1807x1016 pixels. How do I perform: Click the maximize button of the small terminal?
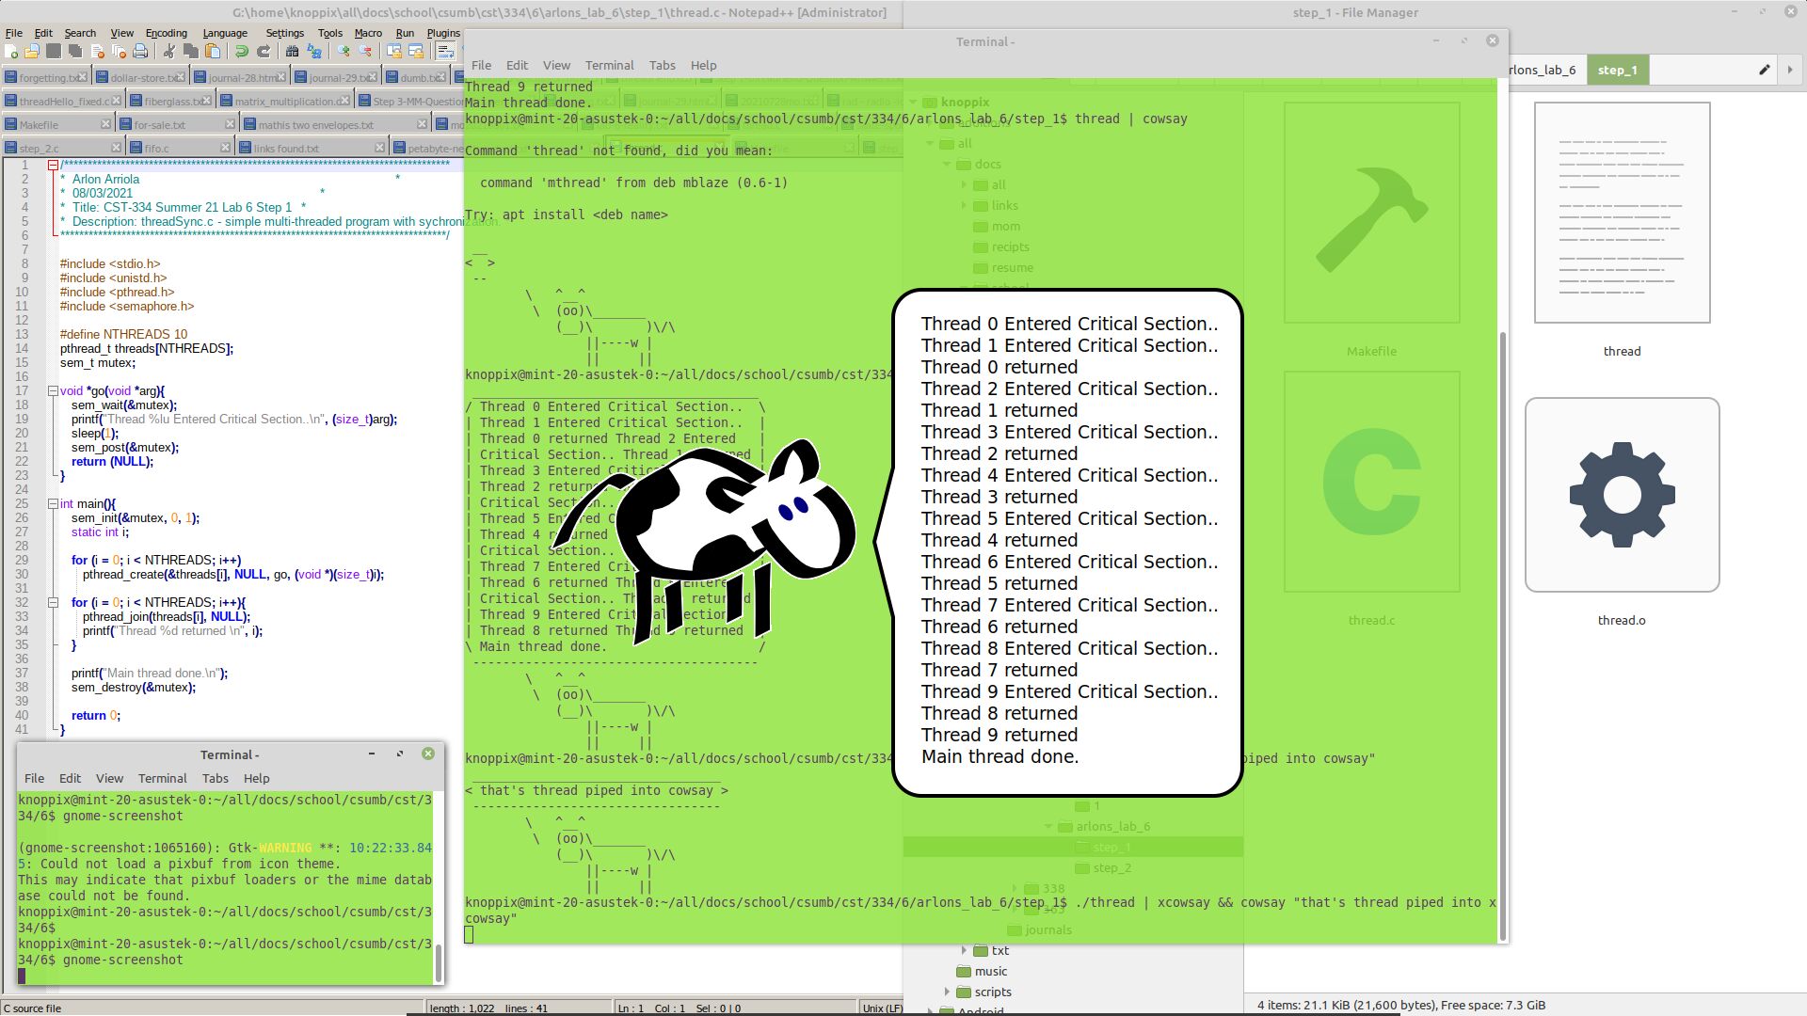[399, 754]
